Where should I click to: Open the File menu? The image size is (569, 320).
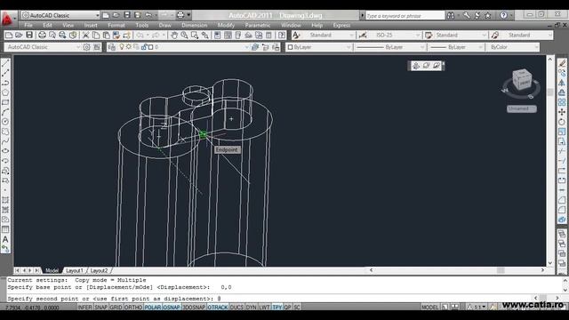coord(28,26)
